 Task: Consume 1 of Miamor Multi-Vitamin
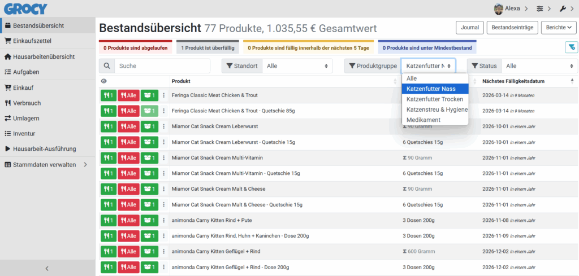point(109,157)
